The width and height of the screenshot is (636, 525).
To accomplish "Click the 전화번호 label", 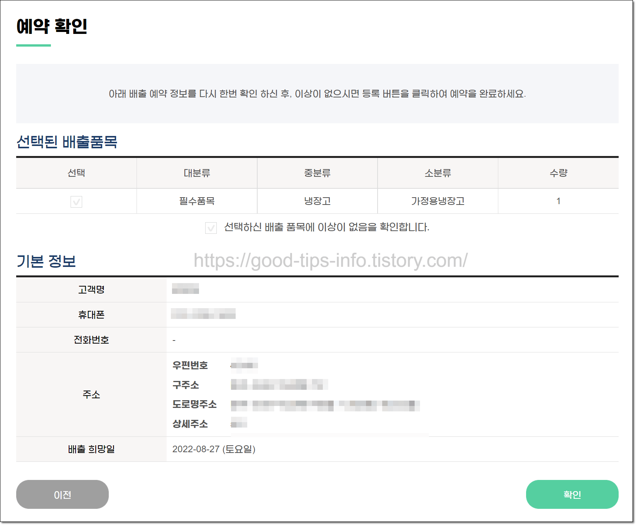I will pyautogui.click(x=91, y=340).
